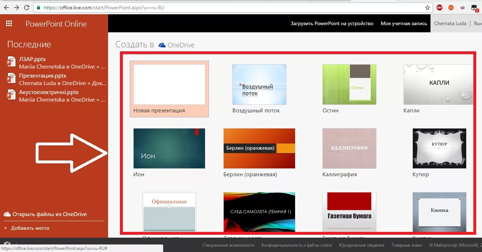Choose the След самолета (темная 1) template

pyautogui.click(x=259, y=212)
